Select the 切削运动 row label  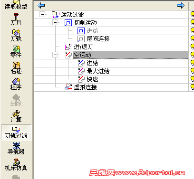86,23
